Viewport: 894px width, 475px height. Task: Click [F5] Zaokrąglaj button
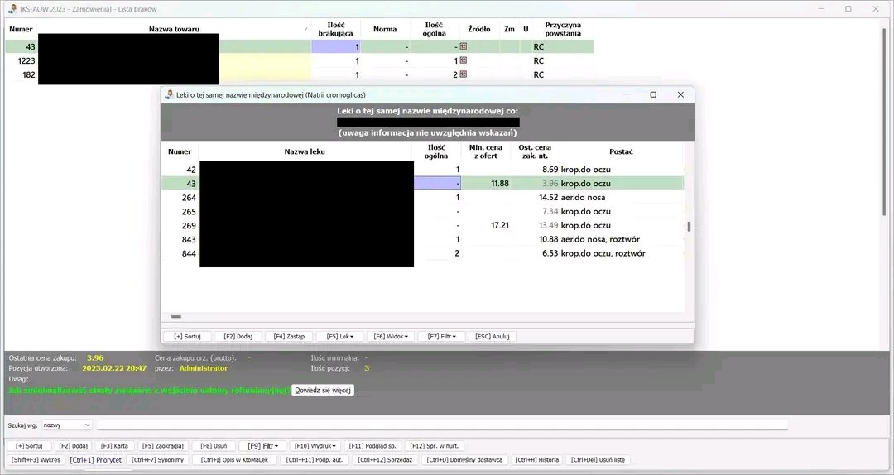click(x=162, y=446)
